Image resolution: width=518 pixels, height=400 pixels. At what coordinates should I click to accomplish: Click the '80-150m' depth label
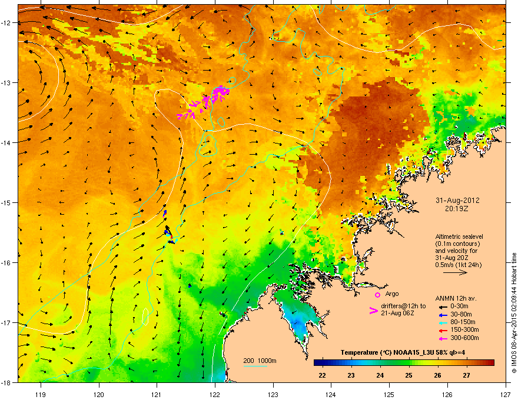(463, 322)
